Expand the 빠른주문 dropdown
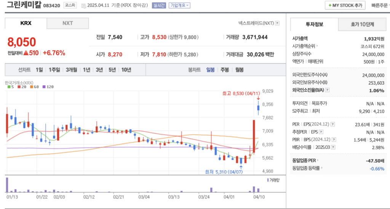This screenshot has height=209, width=390. click(380, 5)
